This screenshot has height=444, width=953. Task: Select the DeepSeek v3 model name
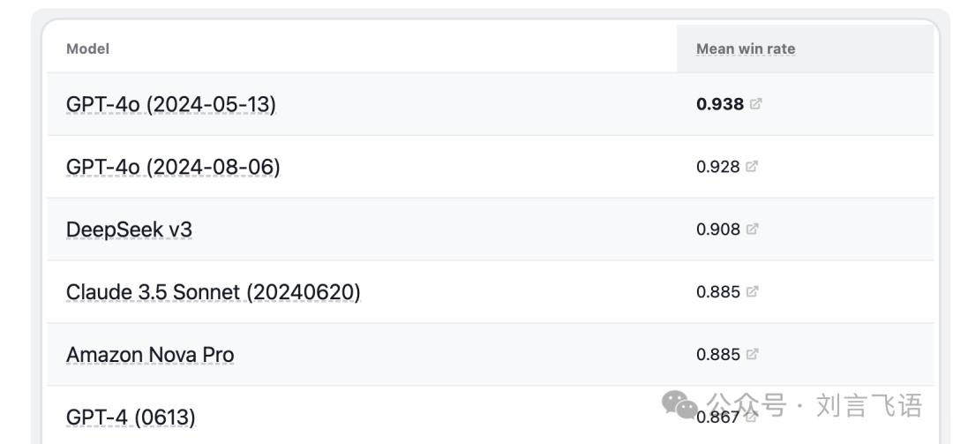pyautogui.click(x=129, y=230)
